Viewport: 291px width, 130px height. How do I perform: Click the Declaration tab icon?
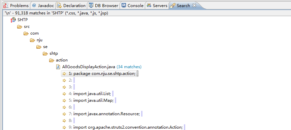tap(59, 6)
